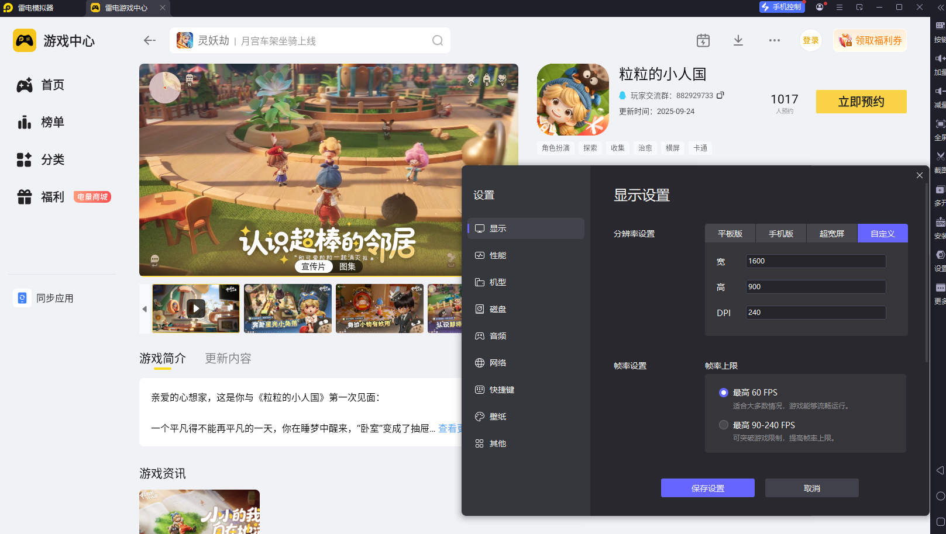946x534 pixels.
Task: Switch to the 更新内容 tab
Action: (228, 359)
